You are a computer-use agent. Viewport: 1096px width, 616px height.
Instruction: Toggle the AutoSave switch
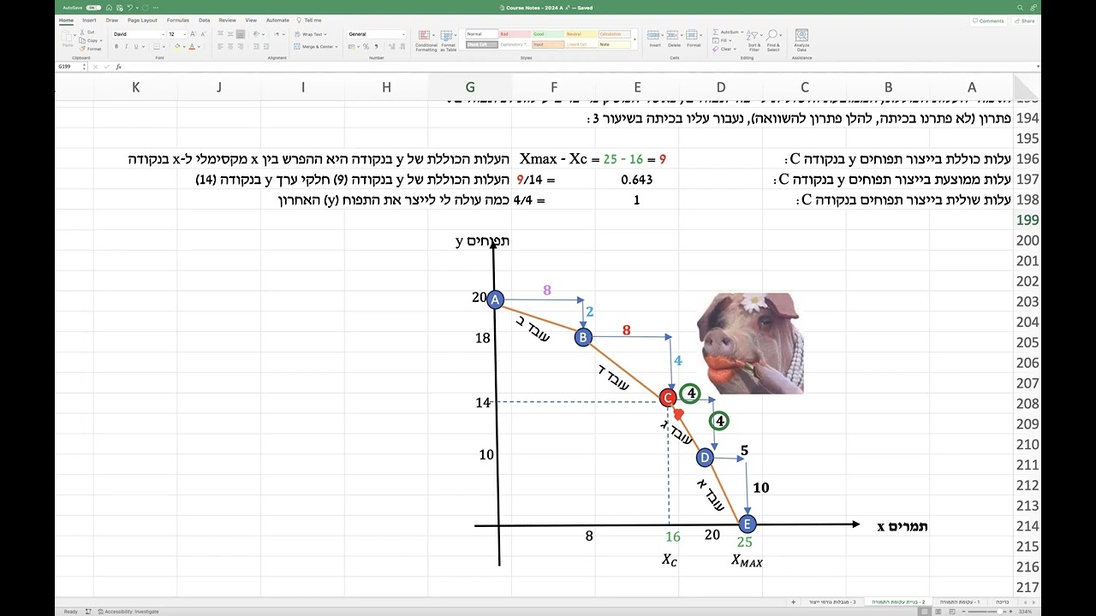click(94, 8)
